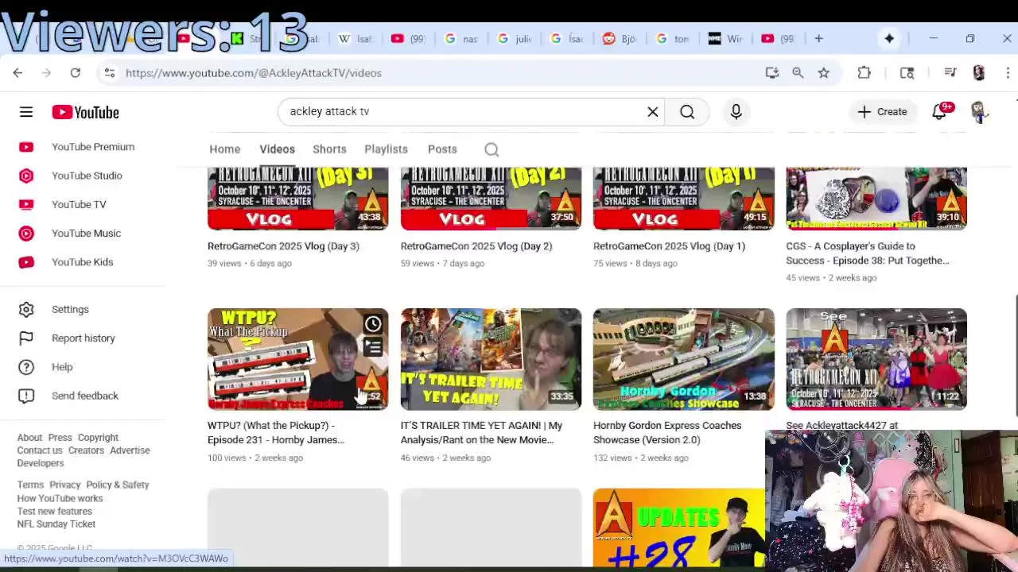Play the Updates #28 thumbnail
This screenshot has height=572, width=1018.
pyautogui.click(x=679, y=528)
